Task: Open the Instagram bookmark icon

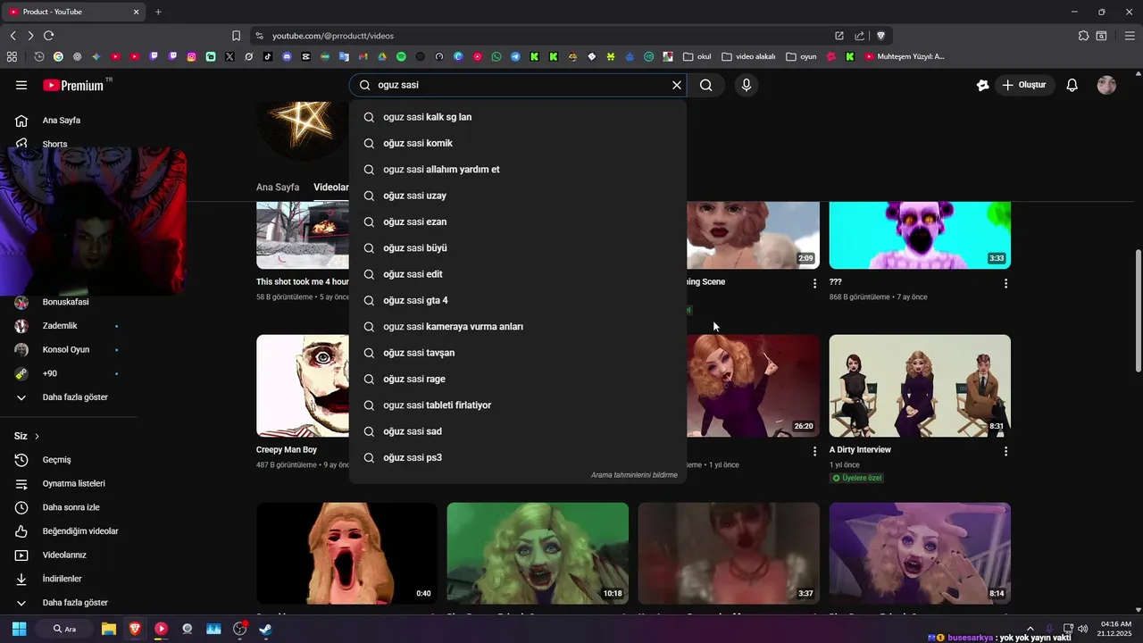Action: point(192,56)
